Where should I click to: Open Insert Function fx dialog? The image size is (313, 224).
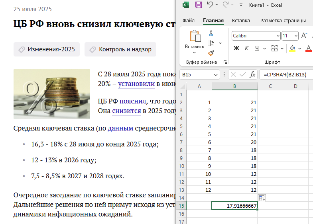click(252, 75)
